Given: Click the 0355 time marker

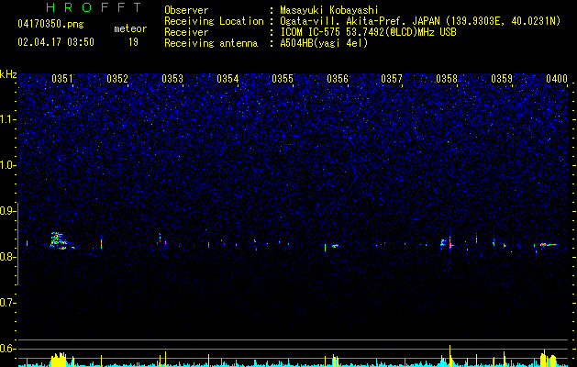Looking at the screenshot, I should pyautogui.click(x=283, y=79).
